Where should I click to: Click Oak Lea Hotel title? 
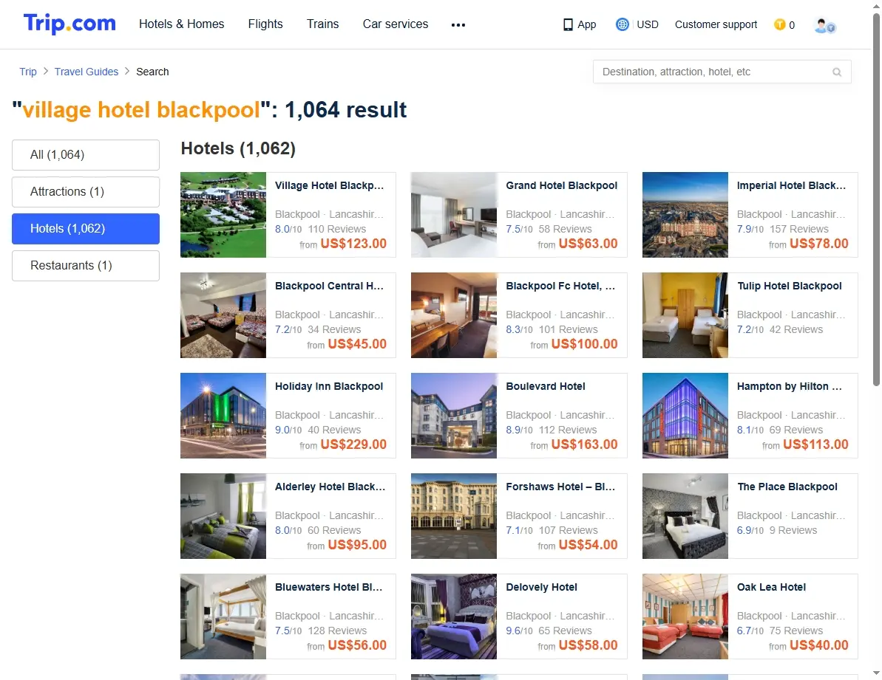click(772, 588)
